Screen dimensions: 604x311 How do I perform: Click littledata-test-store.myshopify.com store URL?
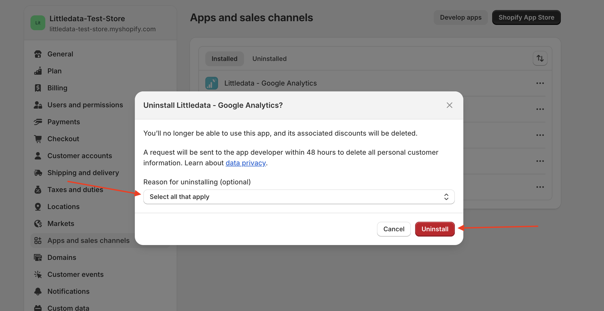(103, 29)
